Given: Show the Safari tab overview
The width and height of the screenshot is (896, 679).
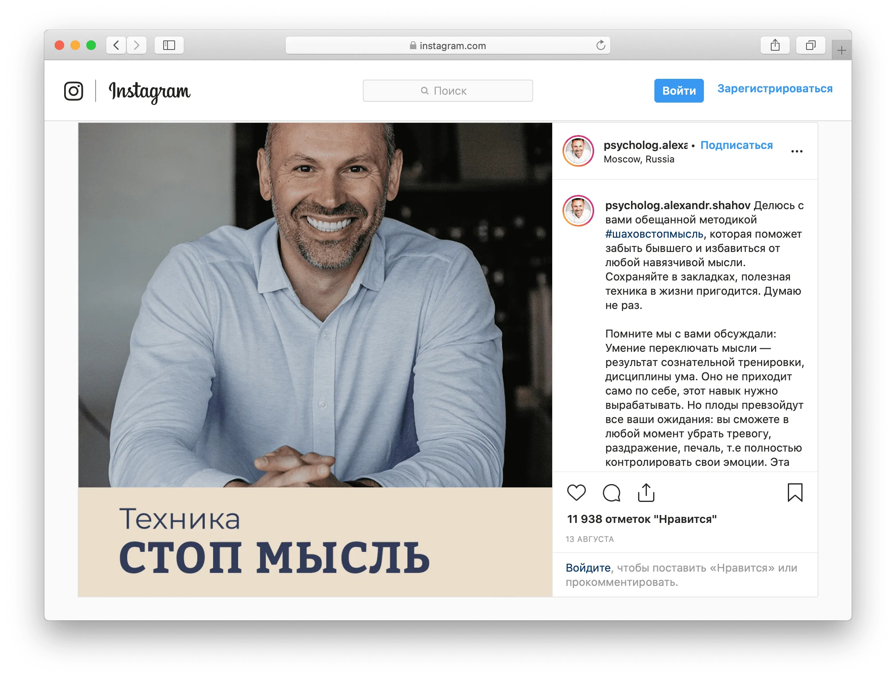Looking at the screenshot, I should click(x=810, y=45).
